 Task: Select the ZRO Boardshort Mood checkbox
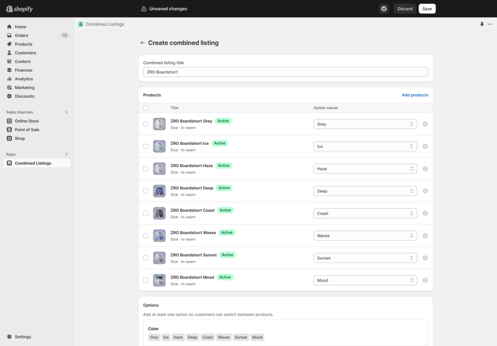[146, 280]
